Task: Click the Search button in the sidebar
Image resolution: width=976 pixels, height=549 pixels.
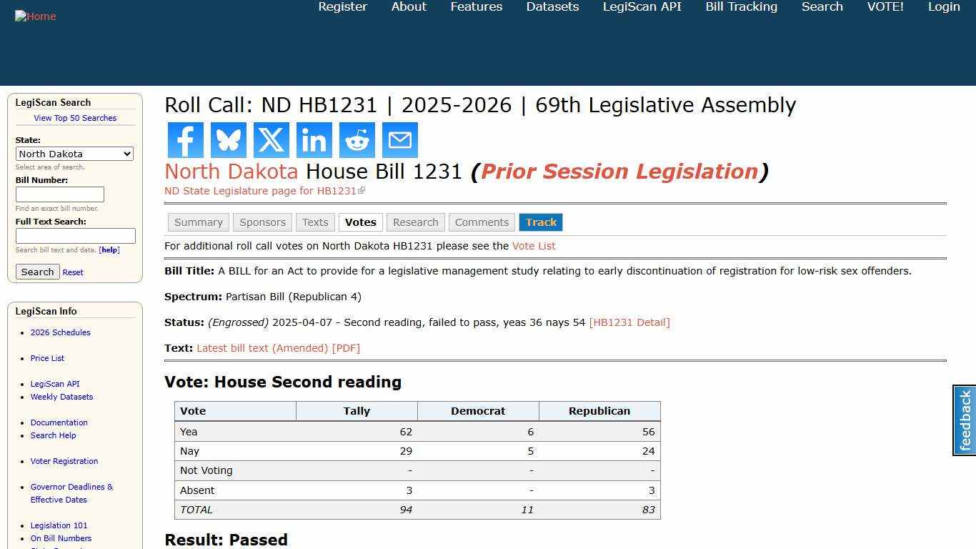Action: click(37, 272)
